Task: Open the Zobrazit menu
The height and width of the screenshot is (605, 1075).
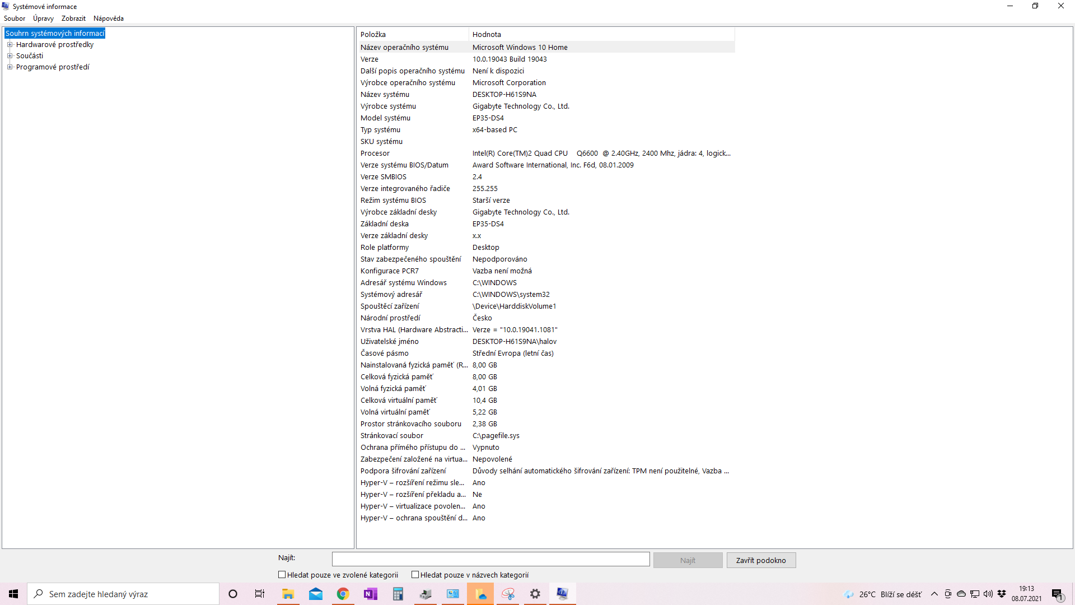Action: pyautogui.click(x=73, y=18)
